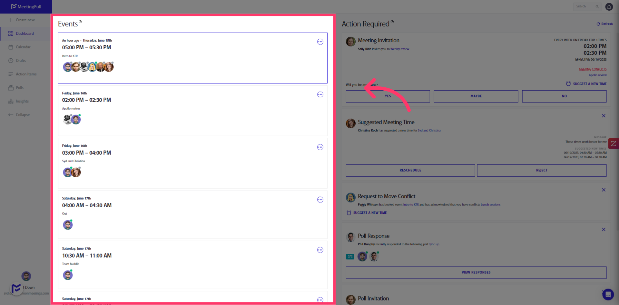Open the options menu on the Apollo review event
The width and height of the screenshot is (619, 305).
pyautogui.click(x=320, y=94)
